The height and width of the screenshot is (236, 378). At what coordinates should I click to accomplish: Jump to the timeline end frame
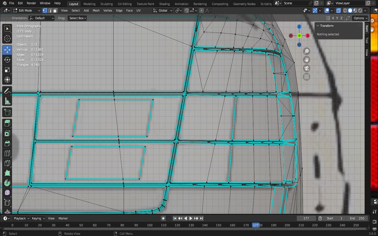(x=201, y=218)
